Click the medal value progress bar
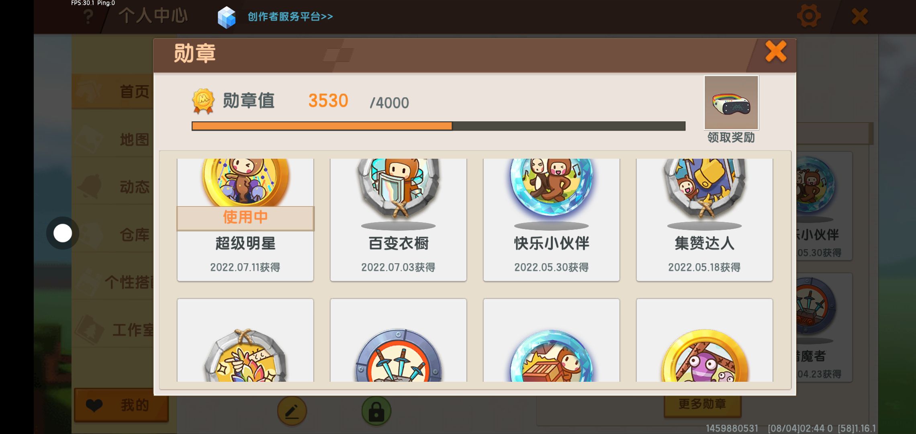This screenshot has height=434, width=916. click(438, 126)
